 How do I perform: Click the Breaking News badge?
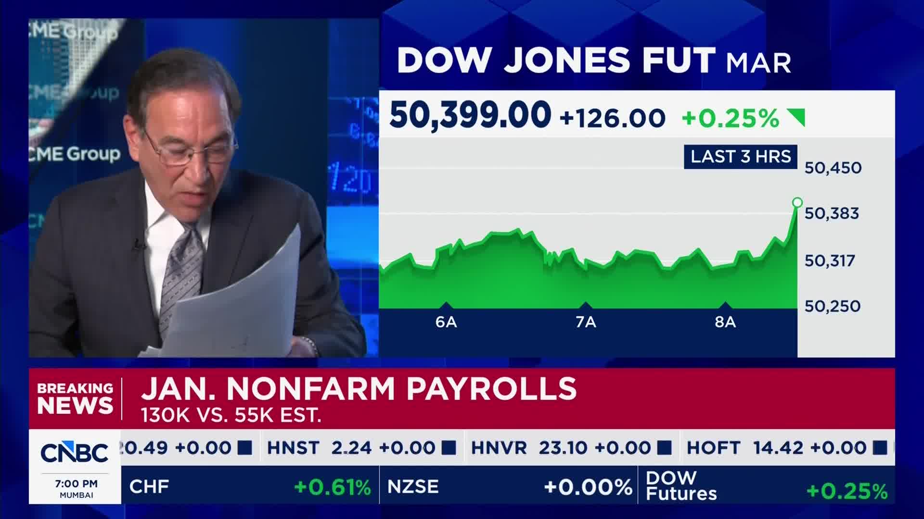coord(75,398)
